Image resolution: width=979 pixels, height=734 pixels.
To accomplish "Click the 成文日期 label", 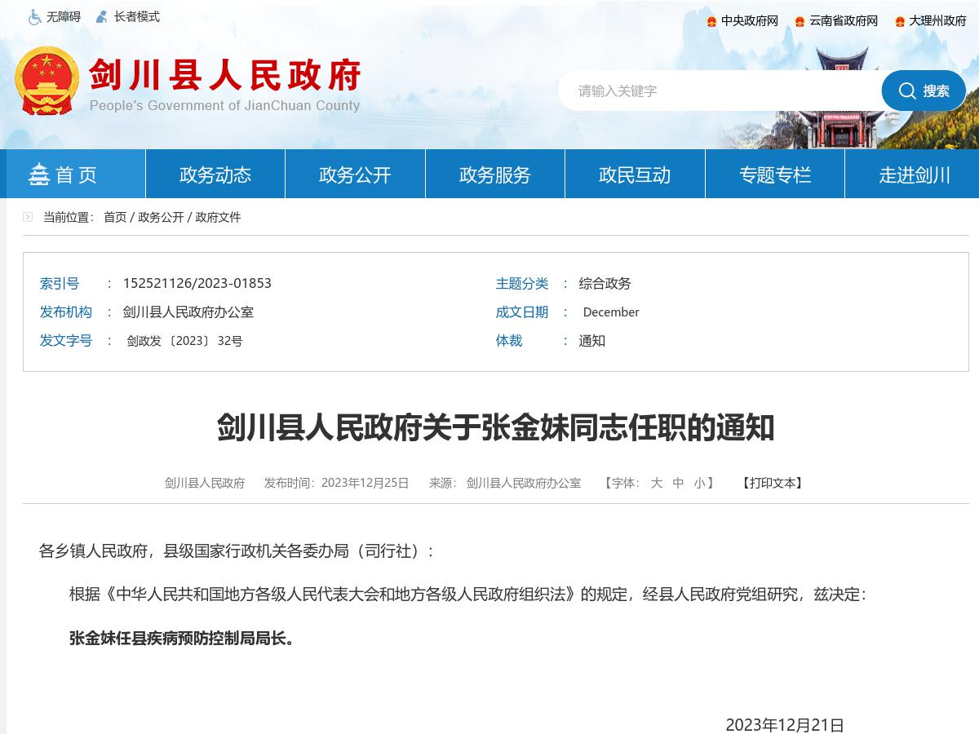I will [x=522, y=312].
